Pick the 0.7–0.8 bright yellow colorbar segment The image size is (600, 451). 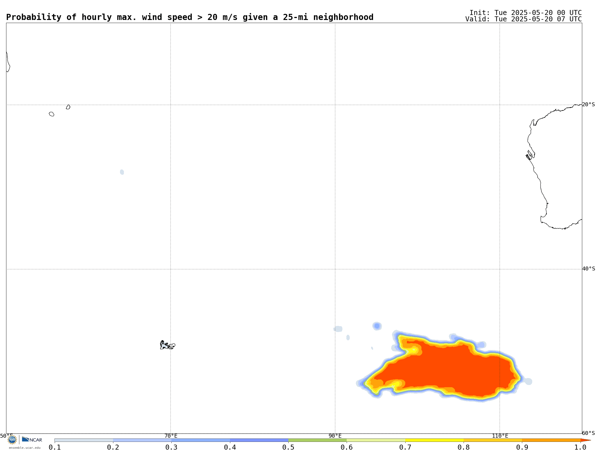(x=434, y=440)
